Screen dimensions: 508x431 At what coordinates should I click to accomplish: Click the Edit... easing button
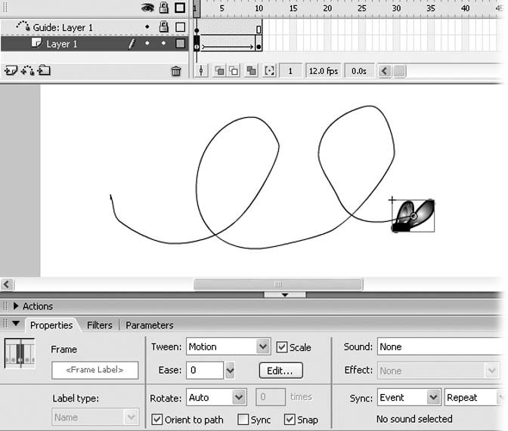280,371
